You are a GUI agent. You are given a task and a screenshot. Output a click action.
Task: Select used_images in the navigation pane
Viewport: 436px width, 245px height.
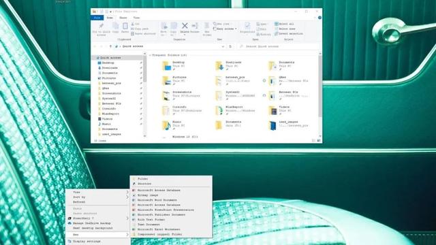[x=111, y=135]
